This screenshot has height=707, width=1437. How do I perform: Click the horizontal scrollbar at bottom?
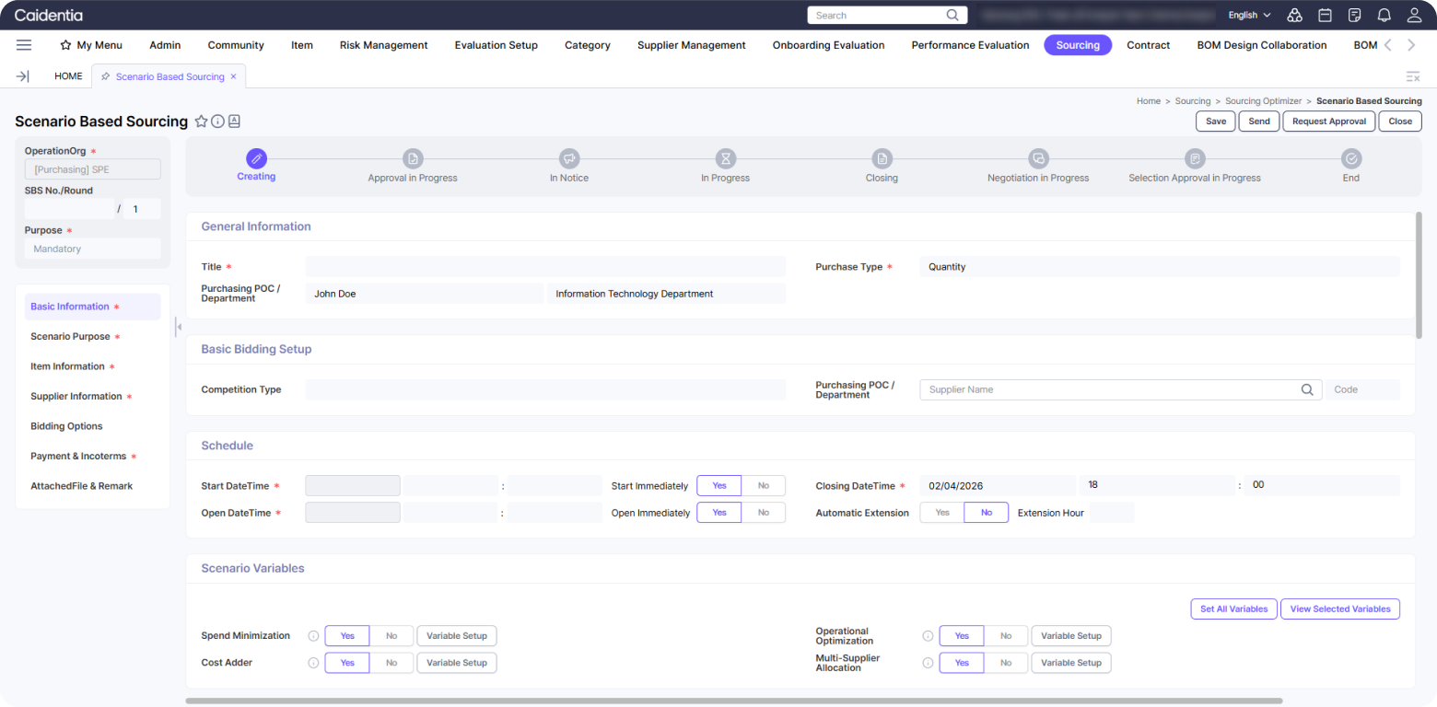tap(733, 701)
